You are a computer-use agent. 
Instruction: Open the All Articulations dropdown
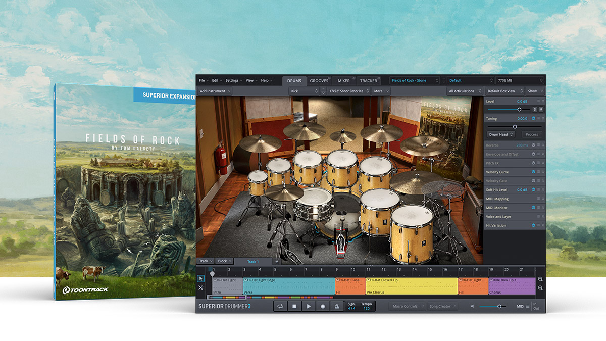click(x=465, y=91)
